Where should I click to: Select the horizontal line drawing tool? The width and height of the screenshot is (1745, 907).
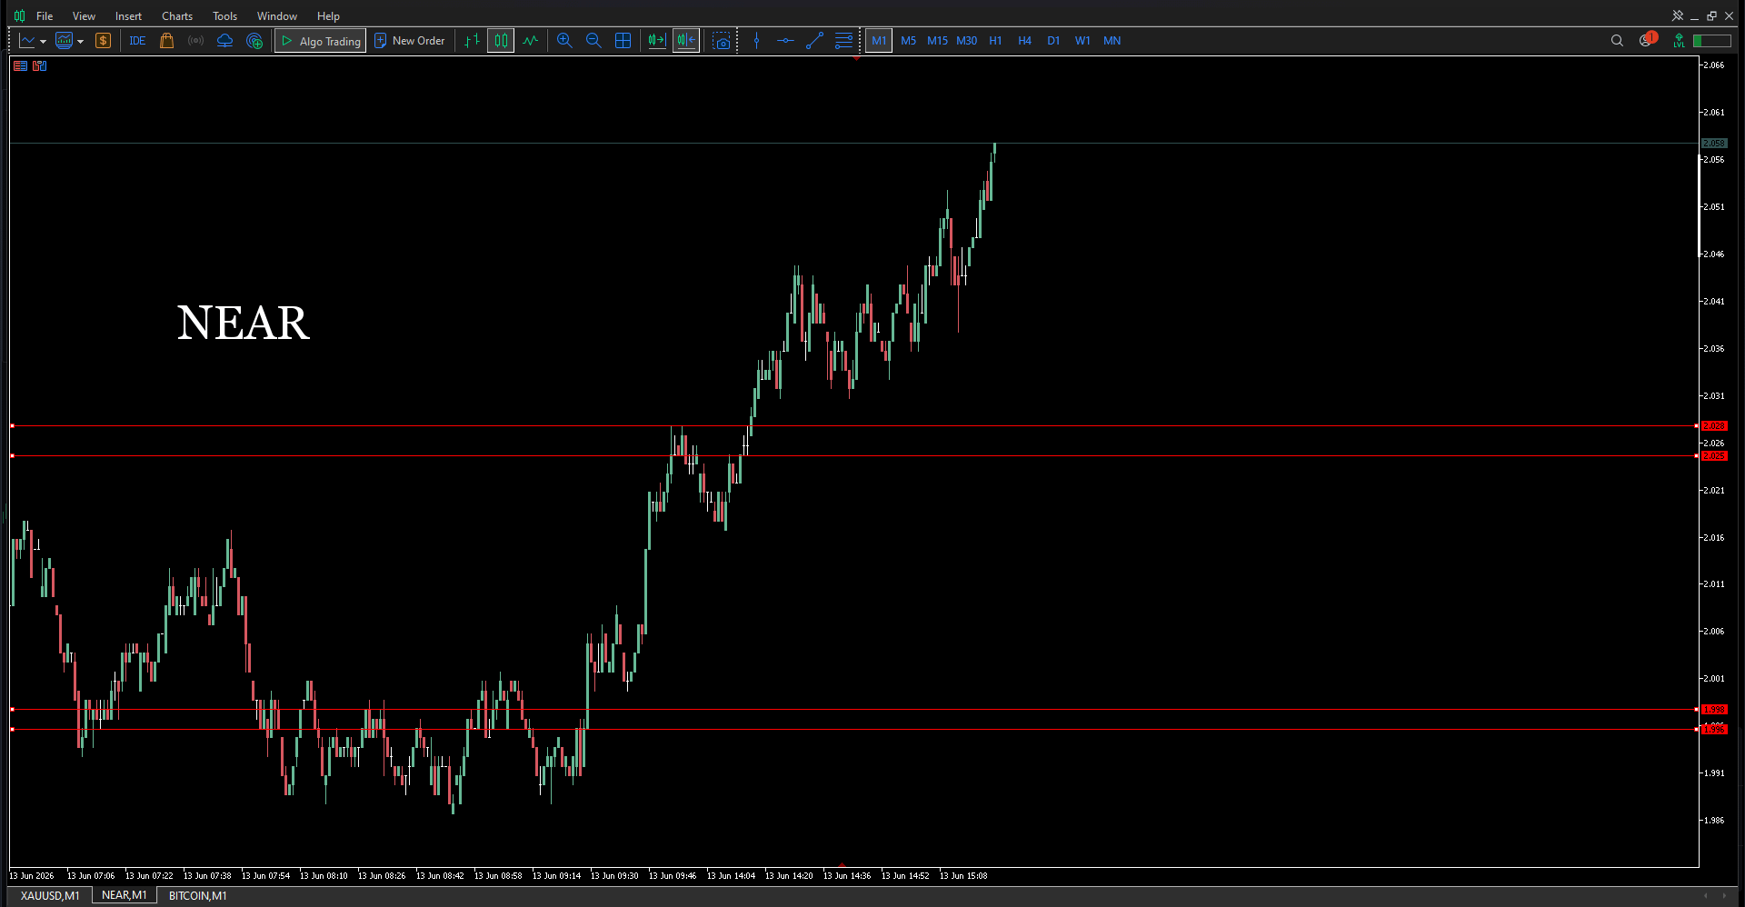(x=786, y=41)
